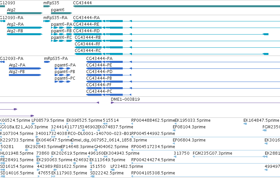Select EK304943.5prime feature

(x=106, y=157)
